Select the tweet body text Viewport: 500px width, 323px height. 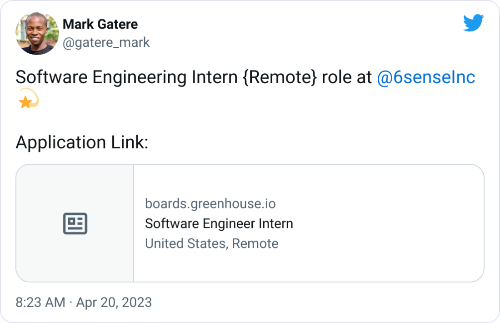pyautogui.click(x=182, y=77)
